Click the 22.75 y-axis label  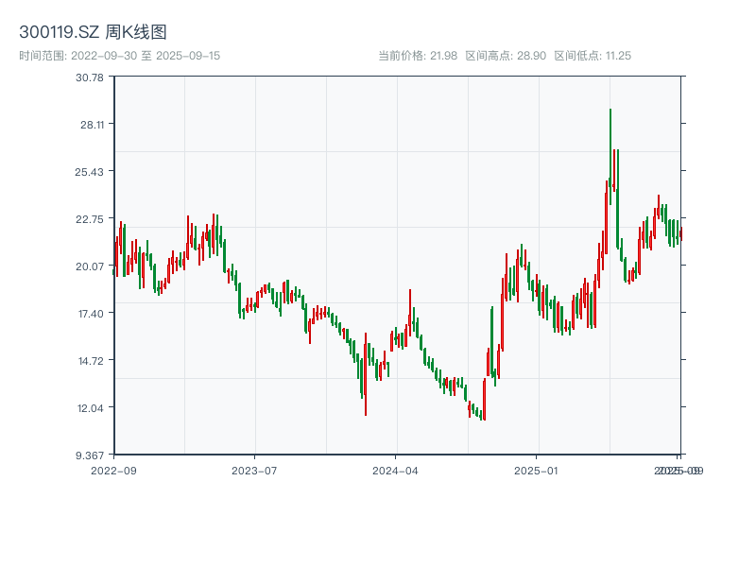tap(90, 218)
